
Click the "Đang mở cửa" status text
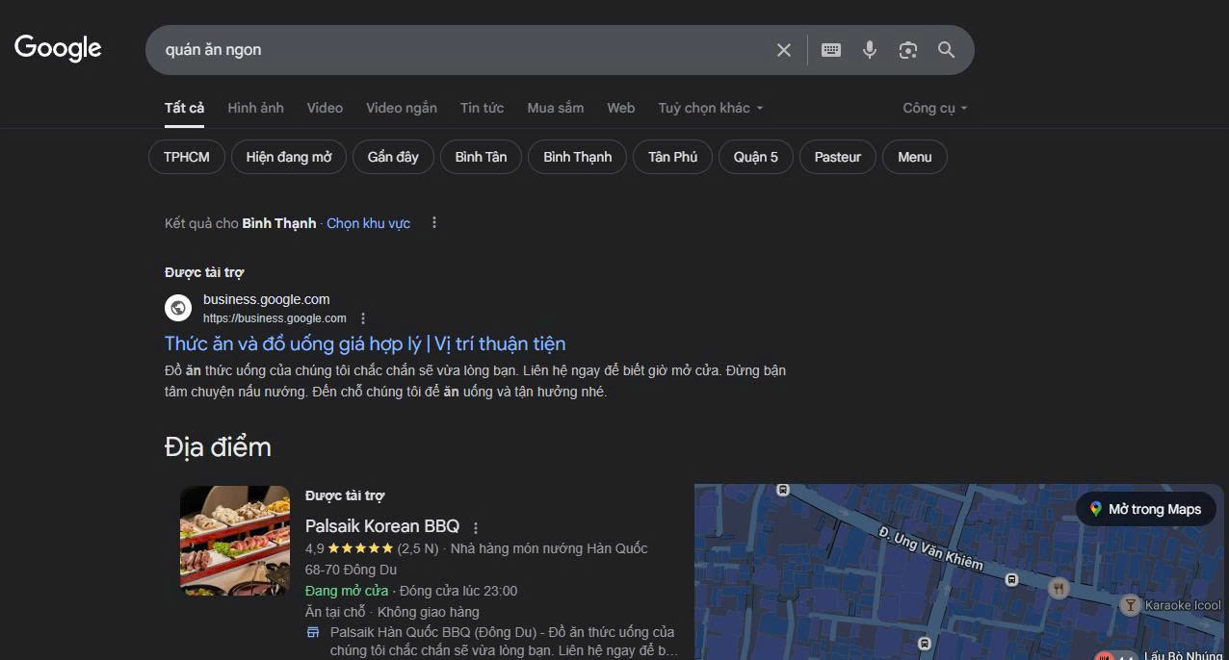pyautogui.click(x=347, y=591)
